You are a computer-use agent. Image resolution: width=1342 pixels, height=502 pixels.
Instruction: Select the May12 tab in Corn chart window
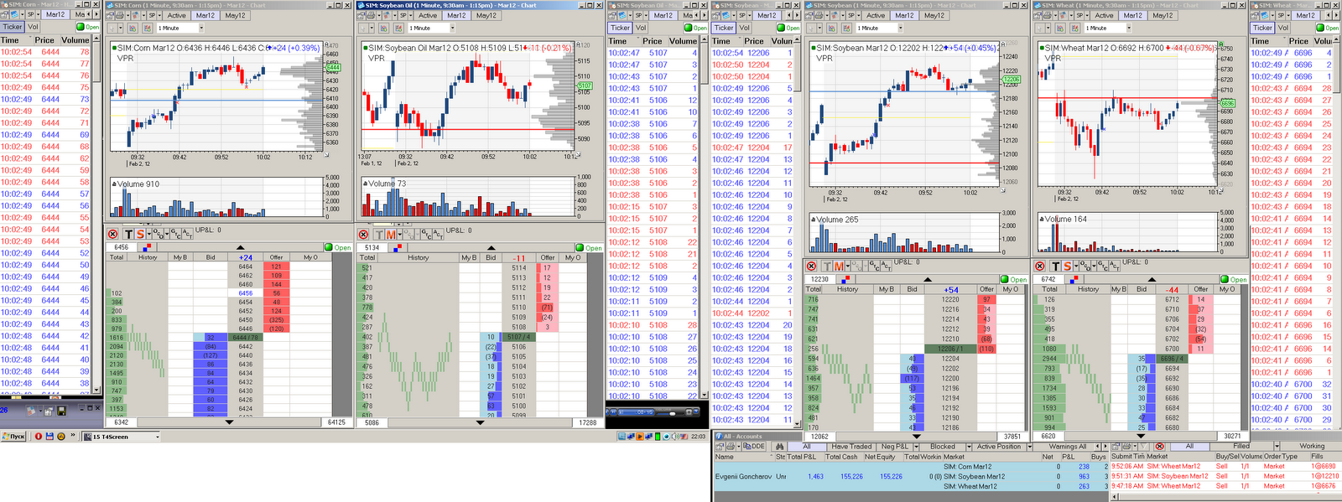236,15
